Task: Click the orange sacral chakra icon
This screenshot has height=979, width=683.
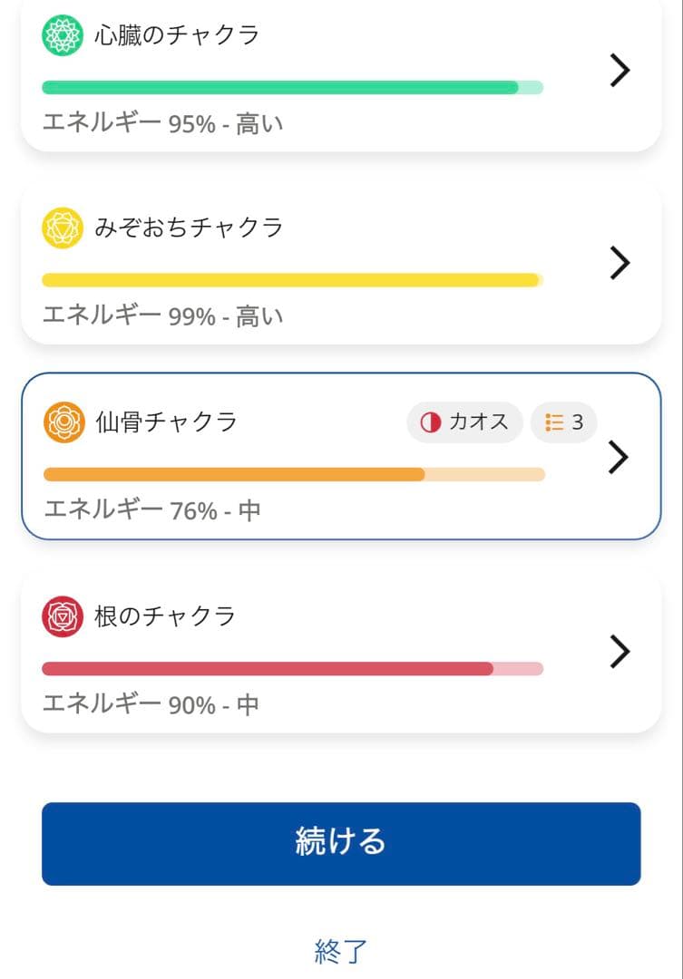Action: click(x=63, y=422)
